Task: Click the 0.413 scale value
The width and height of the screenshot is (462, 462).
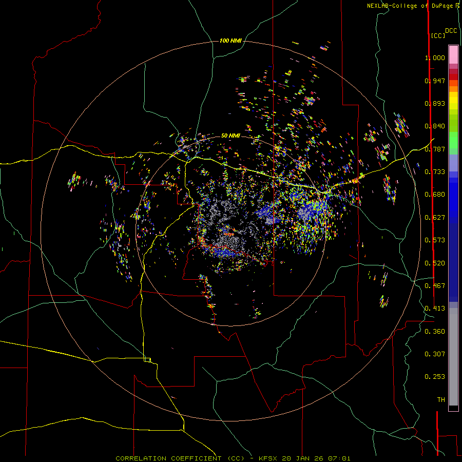Action: [435, 309]
